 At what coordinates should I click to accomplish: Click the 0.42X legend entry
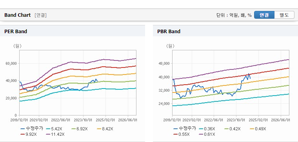pos(232,129)
